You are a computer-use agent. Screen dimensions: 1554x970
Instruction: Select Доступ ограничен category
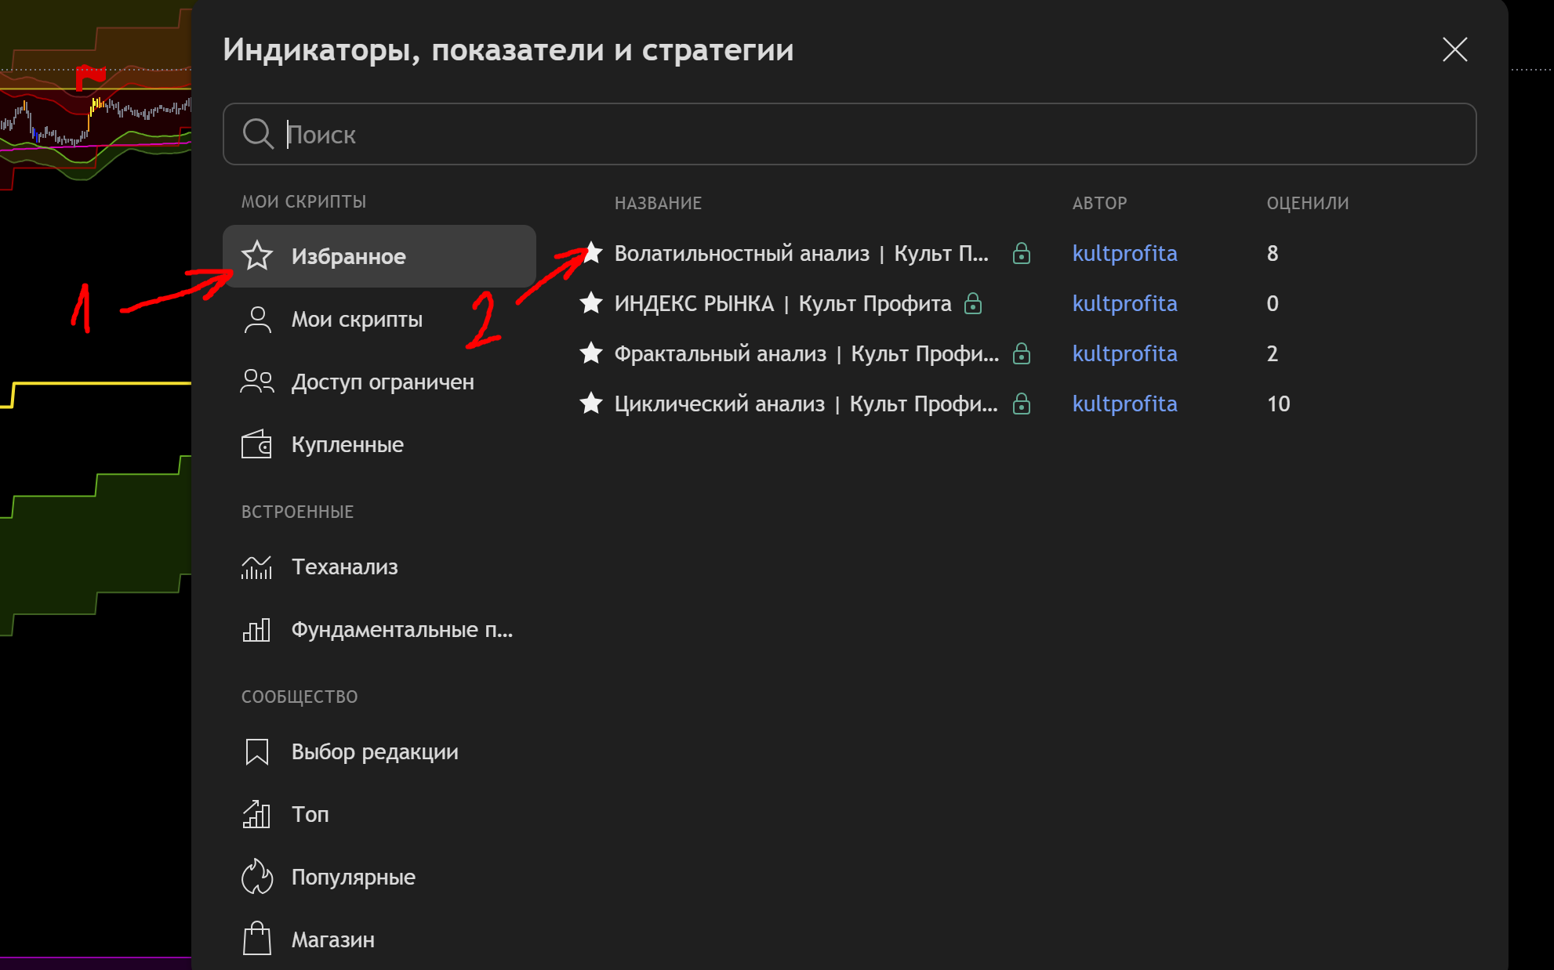click(383, 382)
